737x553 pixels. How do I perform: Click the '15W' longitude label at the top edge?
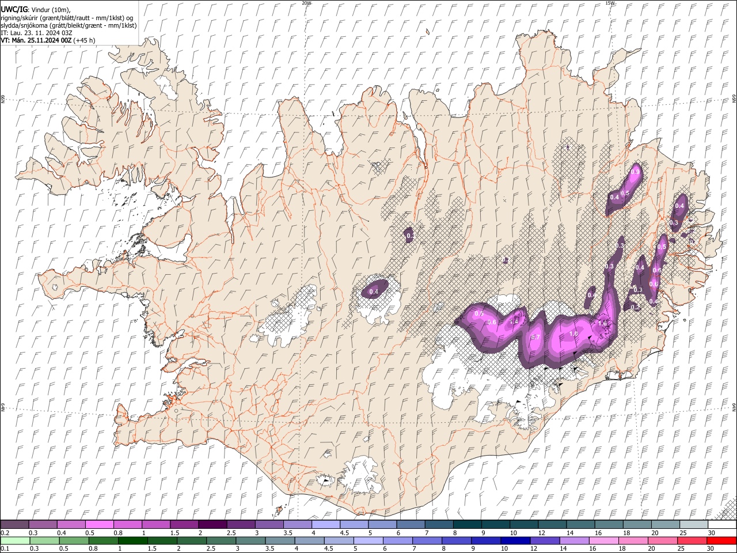point(610,3)
